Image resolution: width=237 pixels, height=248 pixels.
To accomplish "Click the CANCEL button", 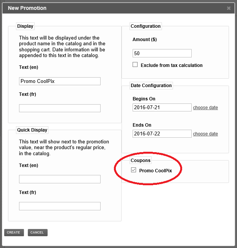I will click(38, 232).
